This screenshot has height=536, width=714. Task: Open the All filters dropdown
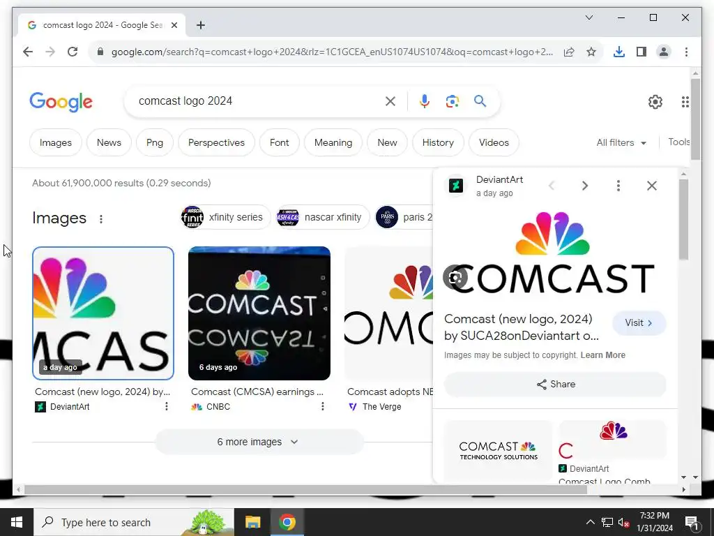[621, 142]
